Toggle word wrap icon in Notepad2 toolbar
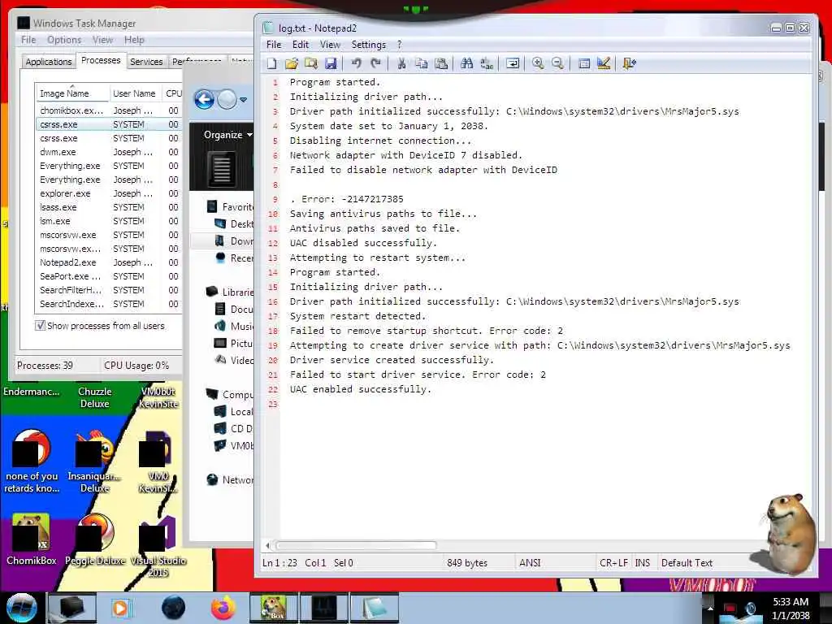The width and height of the screenshot is (832, 624). click(x=513, y=63)
